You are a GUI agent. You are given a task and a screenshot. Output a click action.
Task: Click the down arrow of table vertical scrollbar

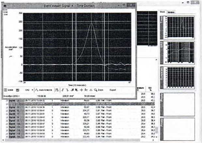click(156, 137)
